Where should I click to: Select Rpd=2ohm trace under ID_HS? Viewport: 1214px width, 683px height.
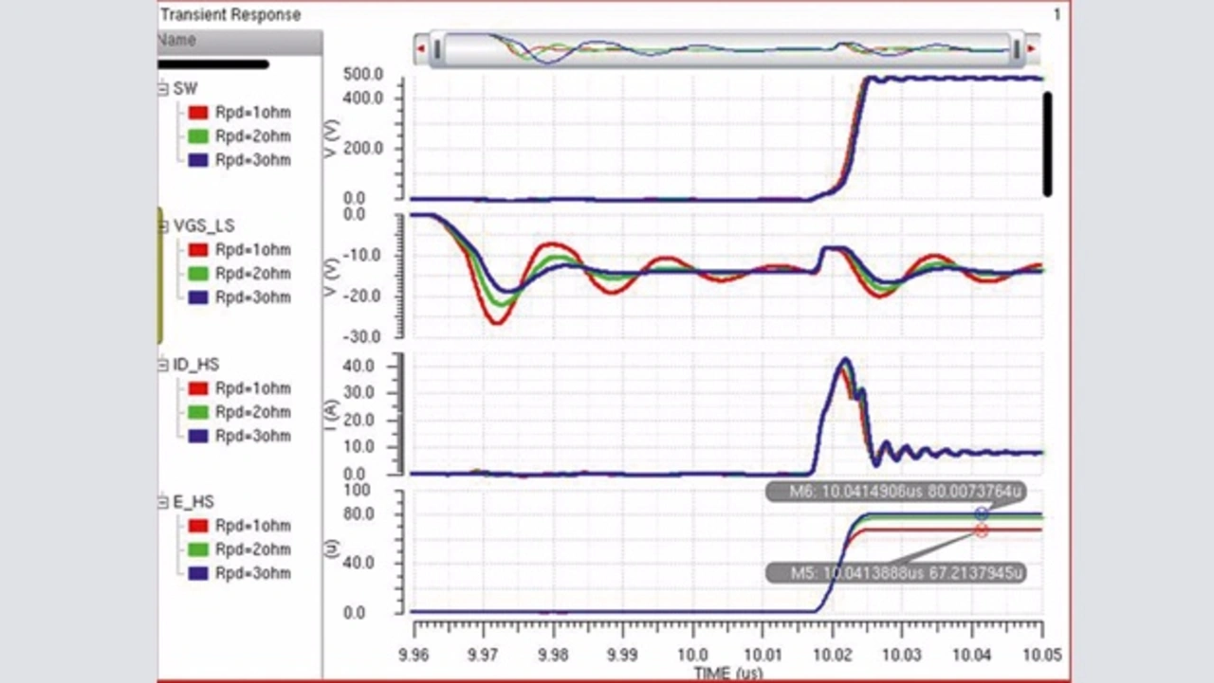click(252, 412)
